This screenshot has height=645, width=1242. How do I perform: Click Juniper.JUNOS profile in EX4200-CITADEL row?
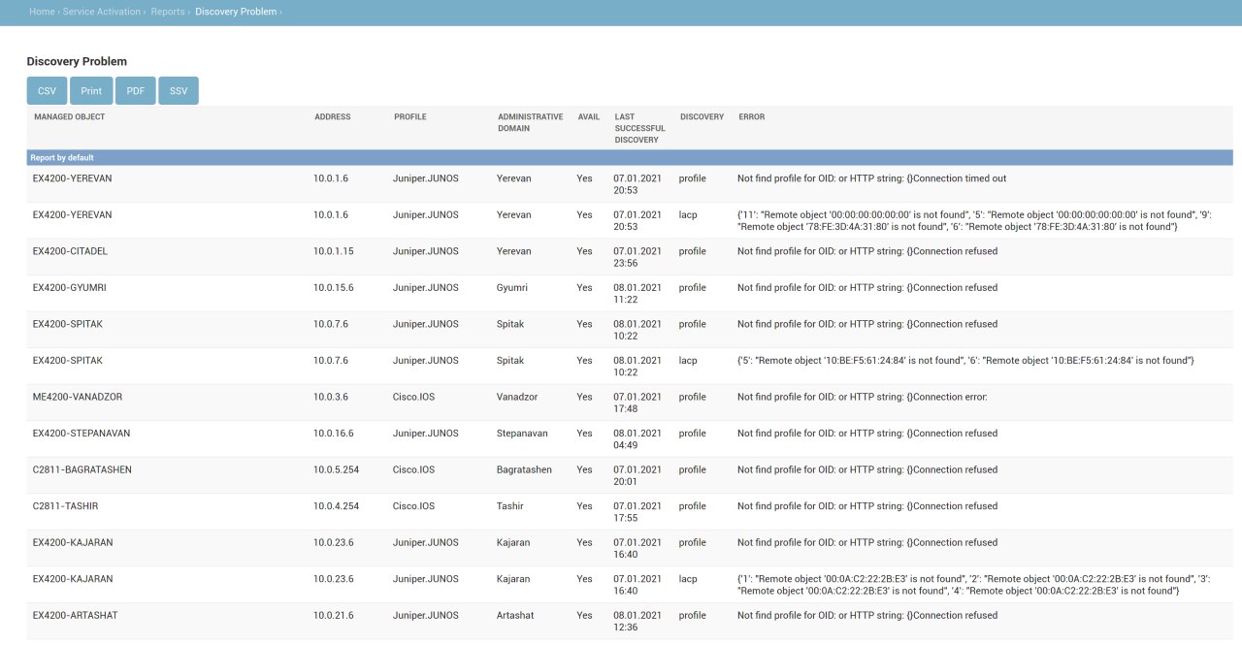coord(425,251)
